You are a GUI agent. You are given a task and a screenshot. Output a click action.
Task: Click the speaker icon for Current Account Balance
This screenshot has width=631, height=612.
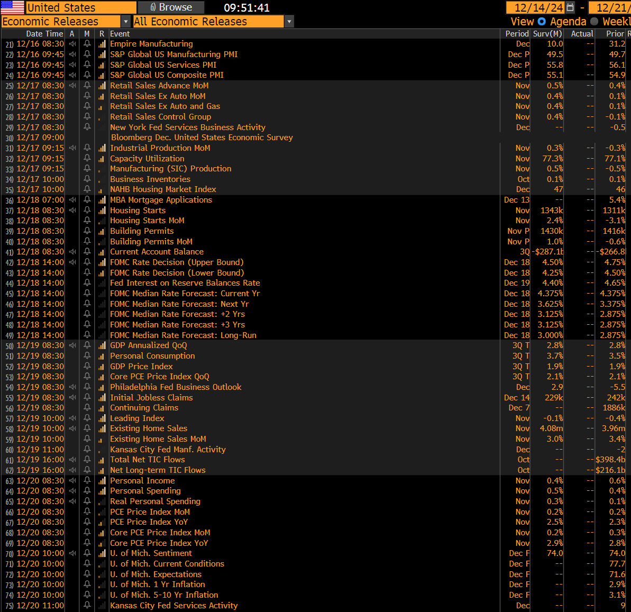[72, 252]
